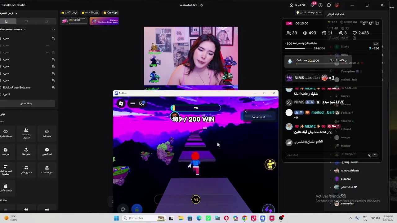
Task: Show hidden icons in system tray
Action: (x=350, y=218)
